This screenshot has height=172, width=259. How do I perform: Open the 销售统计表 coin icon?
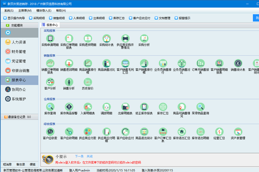point(238,63)
